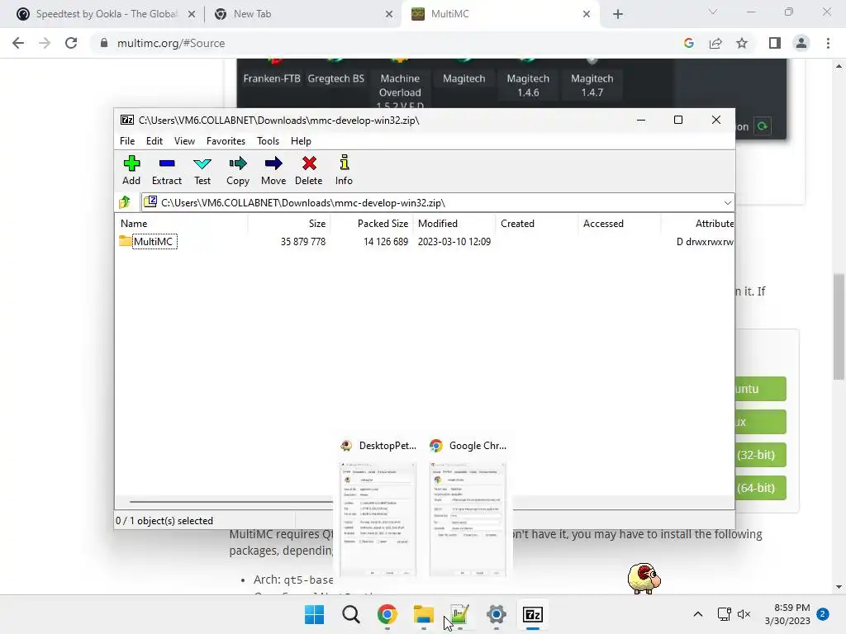
Task: Click the sheep desktop pet
Action: [x=644, y=578]
